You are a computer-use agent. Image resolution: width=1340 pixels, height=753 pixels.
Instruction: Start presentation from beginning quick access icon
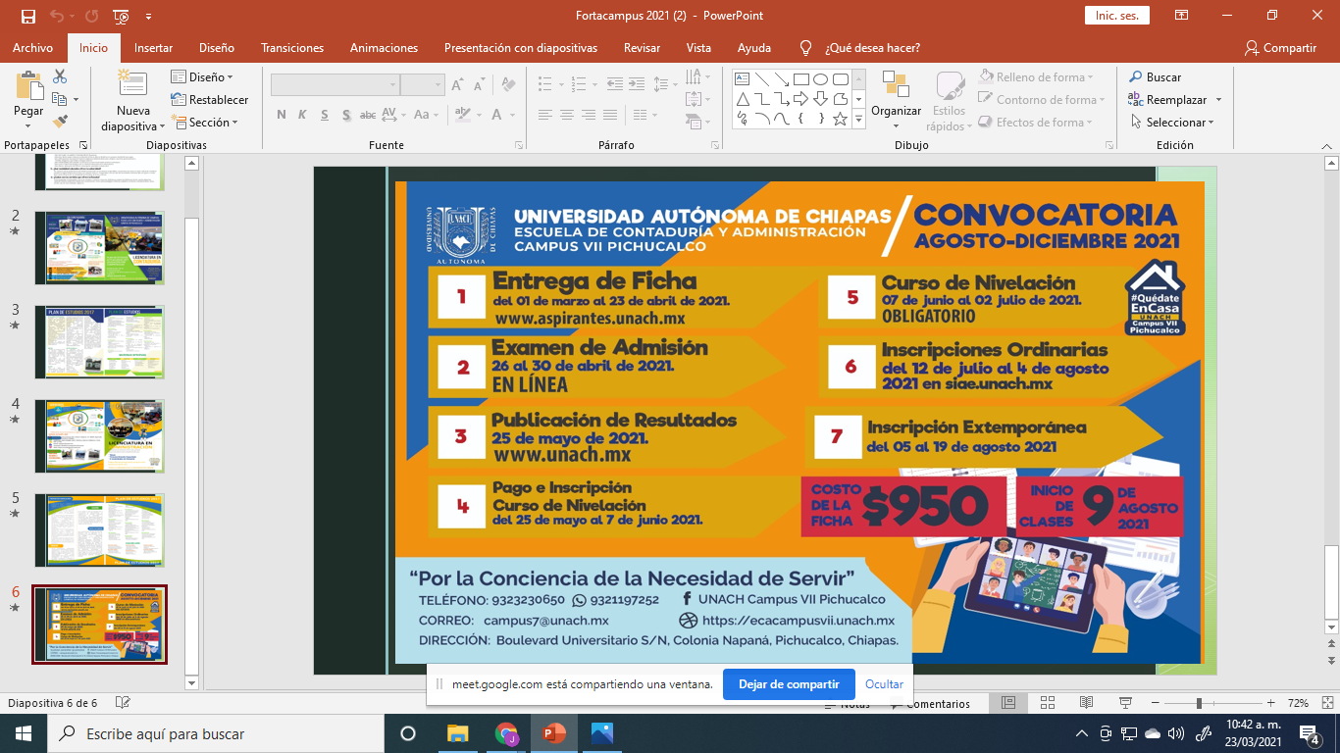(x=121, y=17)
